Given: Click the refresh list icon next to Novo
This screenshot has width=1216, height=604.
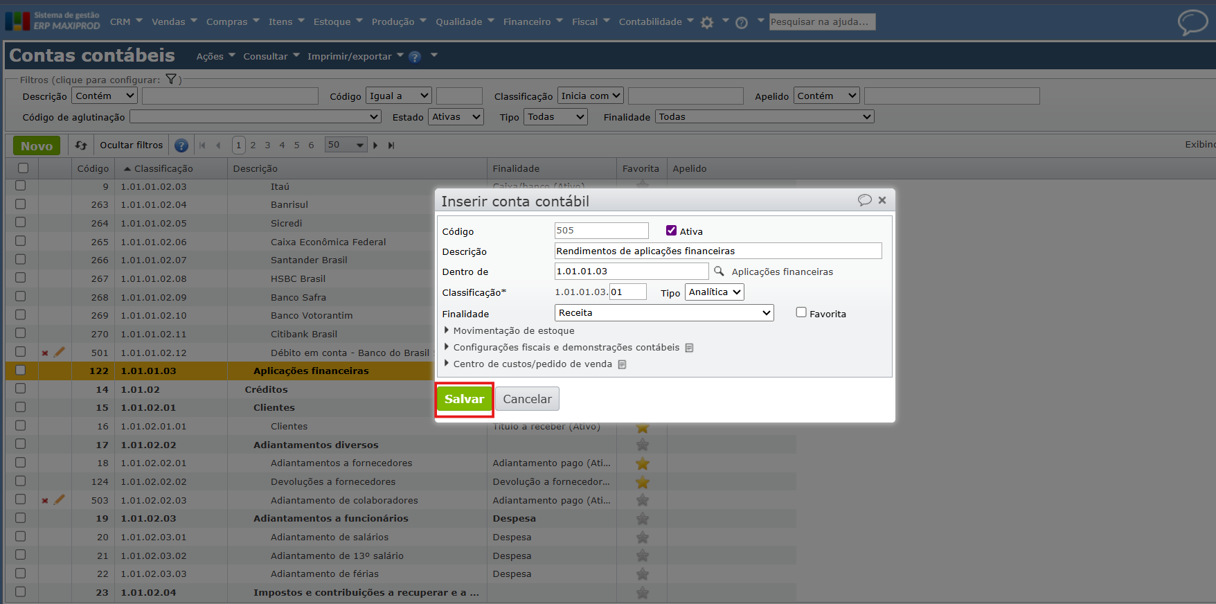Looking at the screenshot, I should (81, 145).
